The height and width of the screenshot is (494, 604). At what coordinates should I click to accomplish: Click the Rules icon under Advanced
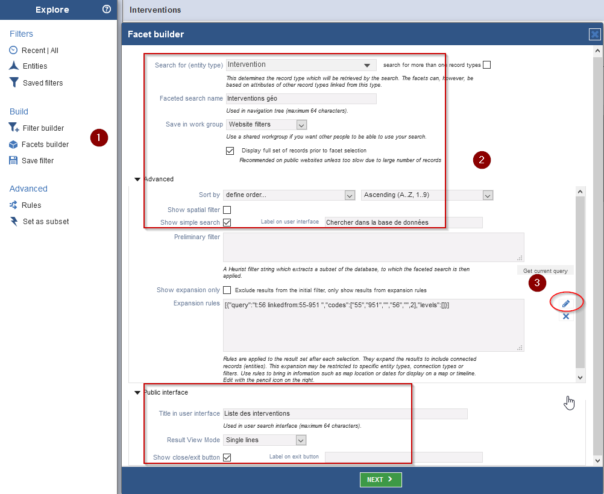(13, 205)
